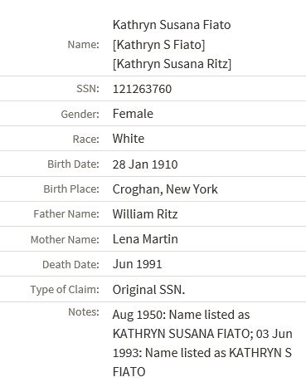
Task: Click the Mother Name label
Action: (x=65, y=240)
